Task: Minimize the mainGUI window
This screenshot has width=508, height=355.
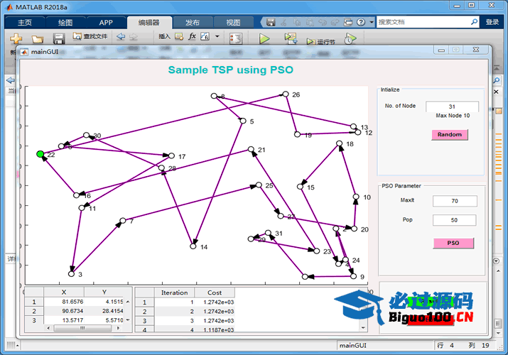Action: 441,50
